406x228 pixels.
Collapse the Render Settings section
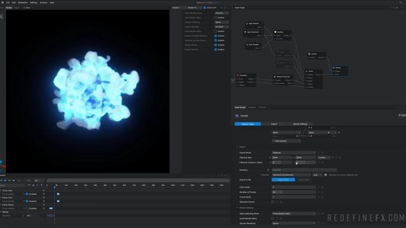click(237, 208)
